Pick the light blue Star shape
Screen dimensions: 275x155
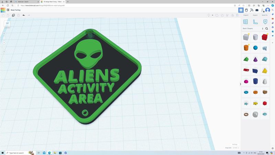coord(246,104)
